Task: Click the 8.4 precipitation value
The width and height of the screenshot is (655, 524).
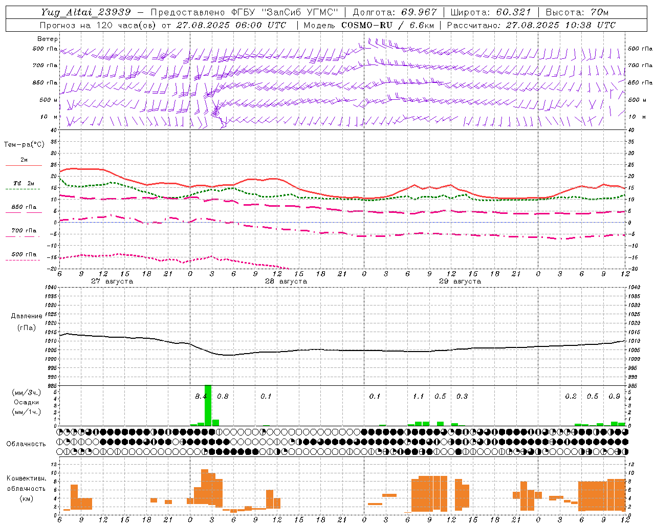Action: point(201,397)
